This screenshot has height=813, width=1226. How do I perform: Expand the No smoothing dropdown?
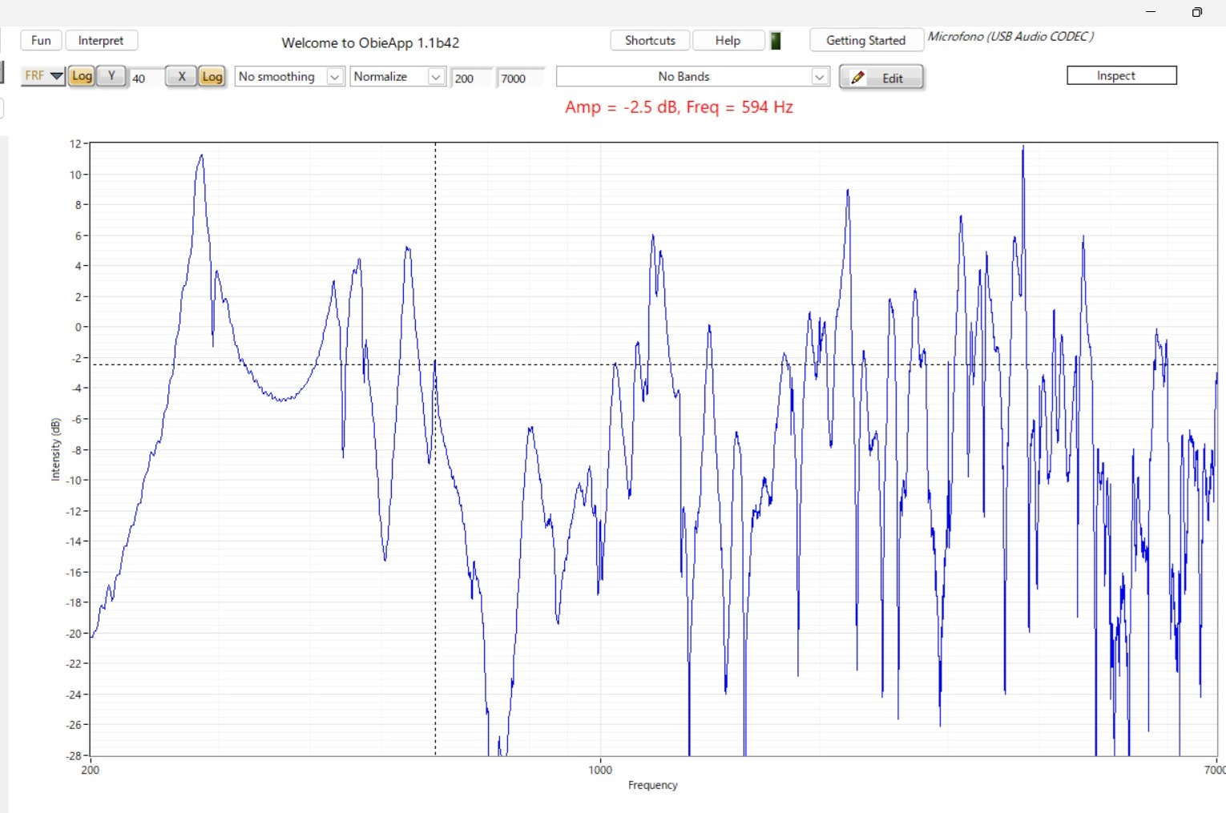click(335, 77)
